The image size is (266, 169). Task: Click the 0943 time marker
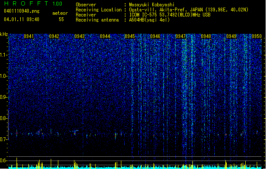pos(80,36)
